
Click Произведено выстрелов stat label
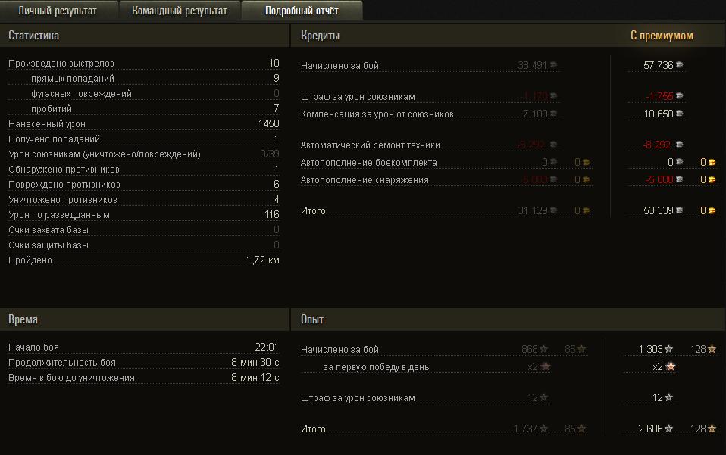pyautogui.click(x=61, y=64)
